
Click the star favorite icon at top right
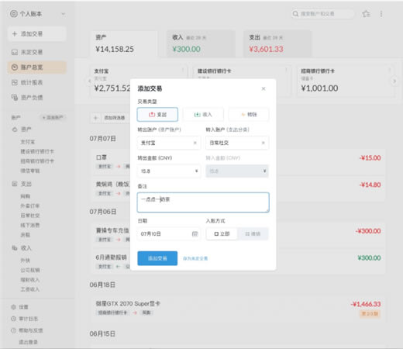click(366, 14)
